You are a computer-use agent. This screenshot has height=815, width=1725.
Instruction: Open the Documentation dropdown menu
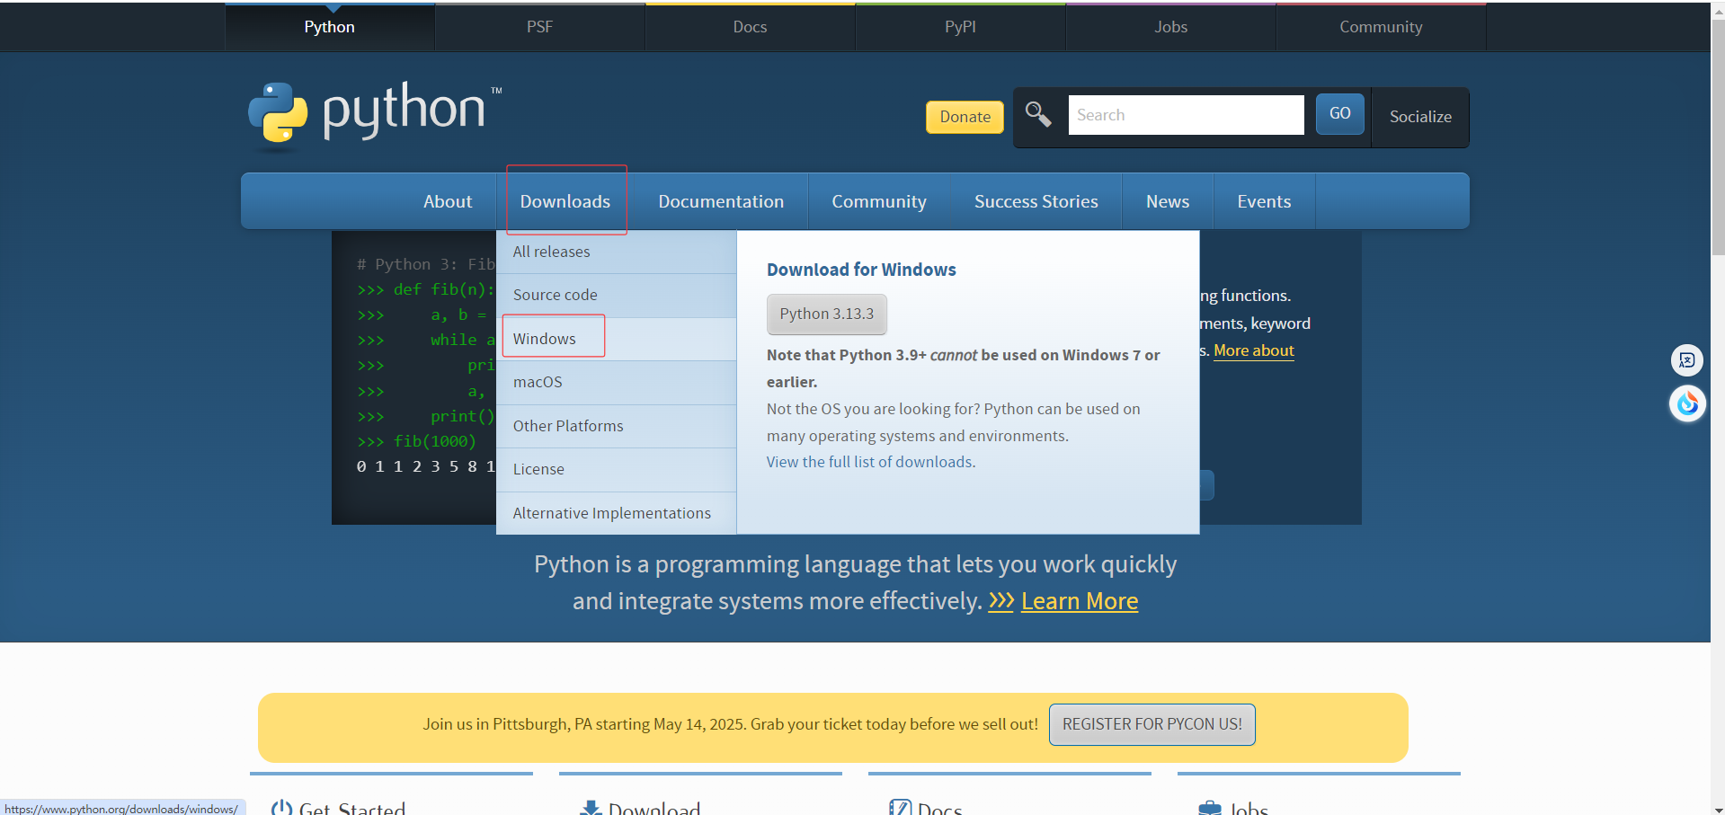720,200
